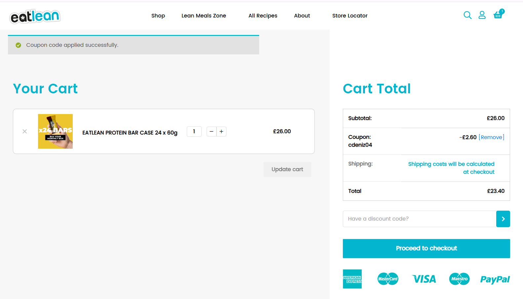523x299 pixels.
Task: Click the VISA payment icon
Action: [424, 279]
